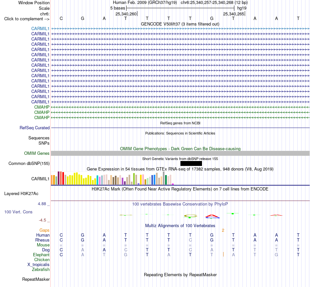Click the 25,340,265 position marker

point(234,14)
